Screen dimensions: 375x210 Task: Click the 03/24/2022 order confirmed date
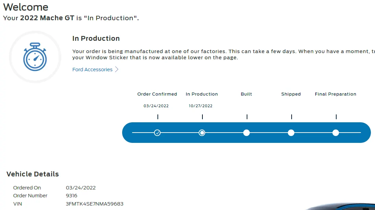[156, 106]
